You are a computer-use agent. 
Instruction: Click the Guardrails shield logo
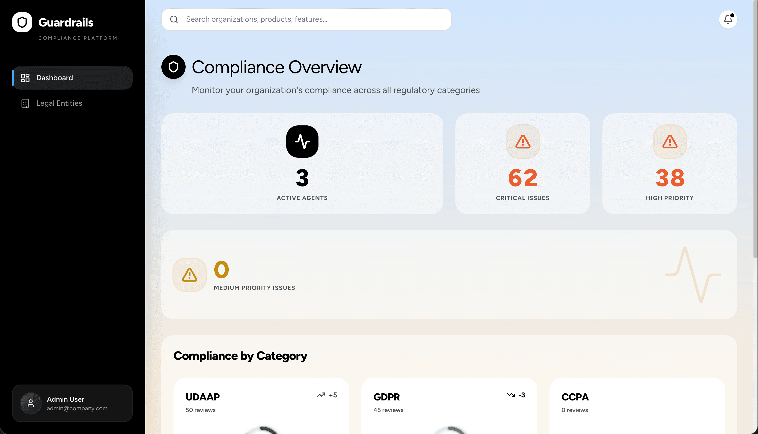[22, 22]
